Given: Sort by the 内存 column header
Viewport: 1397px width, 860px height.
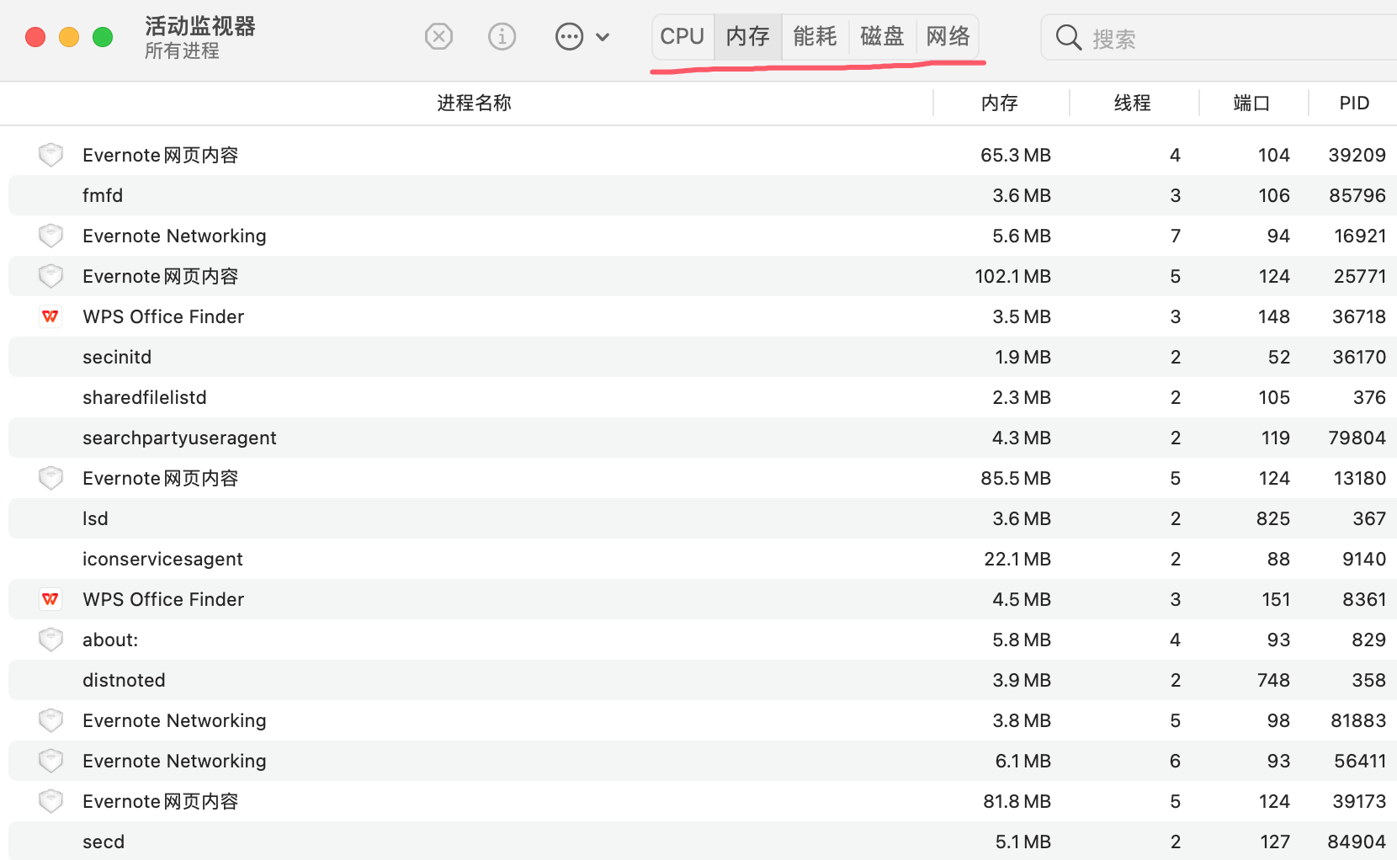Looking at the screenshot, I should [1000, 103].
